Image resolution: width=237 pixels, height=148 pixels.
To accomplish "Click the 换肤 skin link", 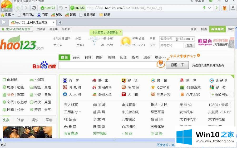I will coord(231,29).
